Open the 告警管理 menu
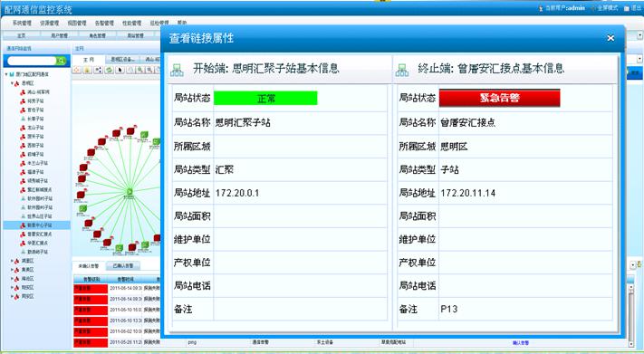The width and height of the screenshot is (644, 354). point(104,23)
